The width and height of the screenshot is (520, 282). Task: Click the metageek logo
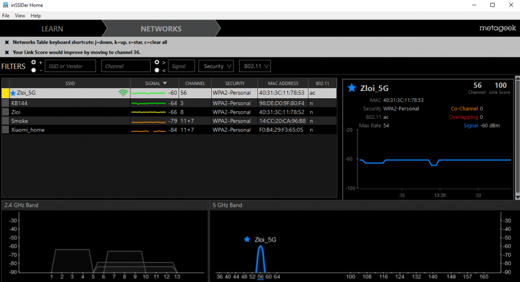[x=497, y=28]
